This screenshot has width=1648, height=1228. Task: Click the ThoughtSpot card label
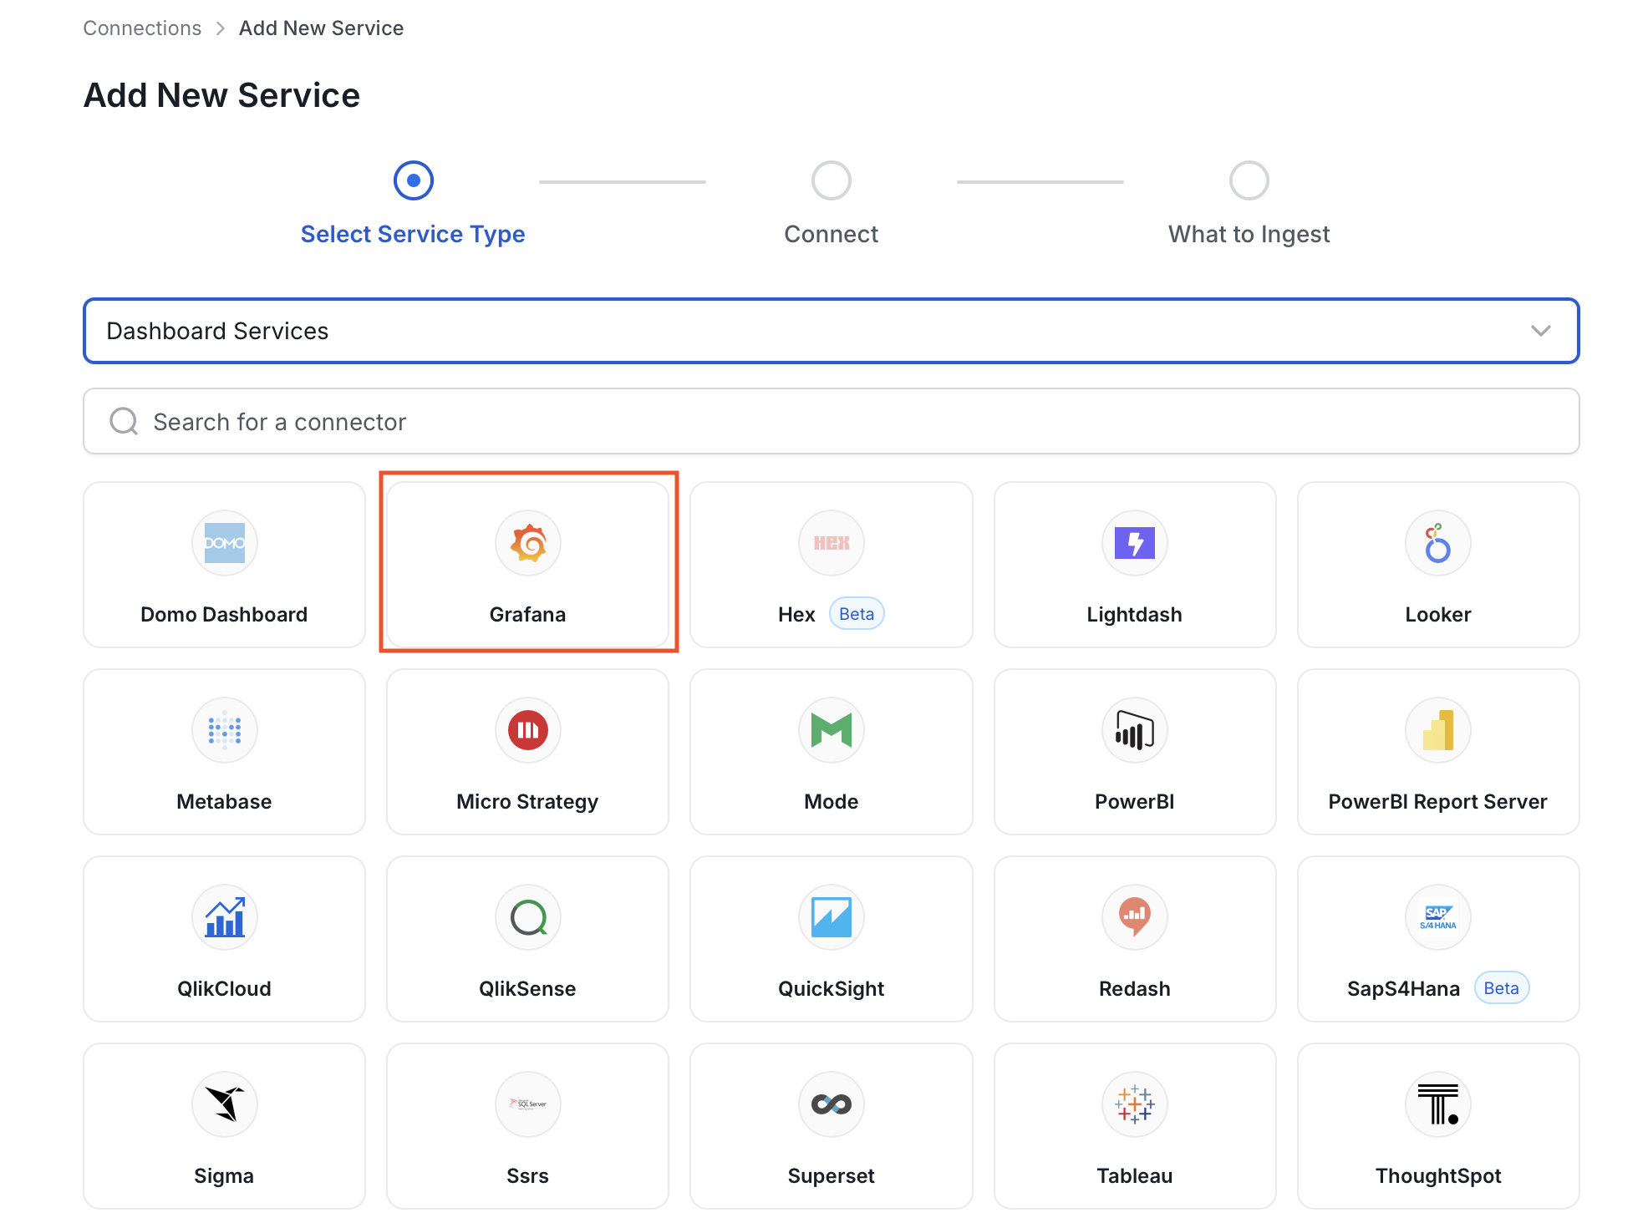[1438, 1176]
